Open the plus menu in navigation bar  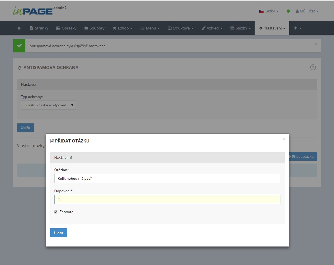297,28
